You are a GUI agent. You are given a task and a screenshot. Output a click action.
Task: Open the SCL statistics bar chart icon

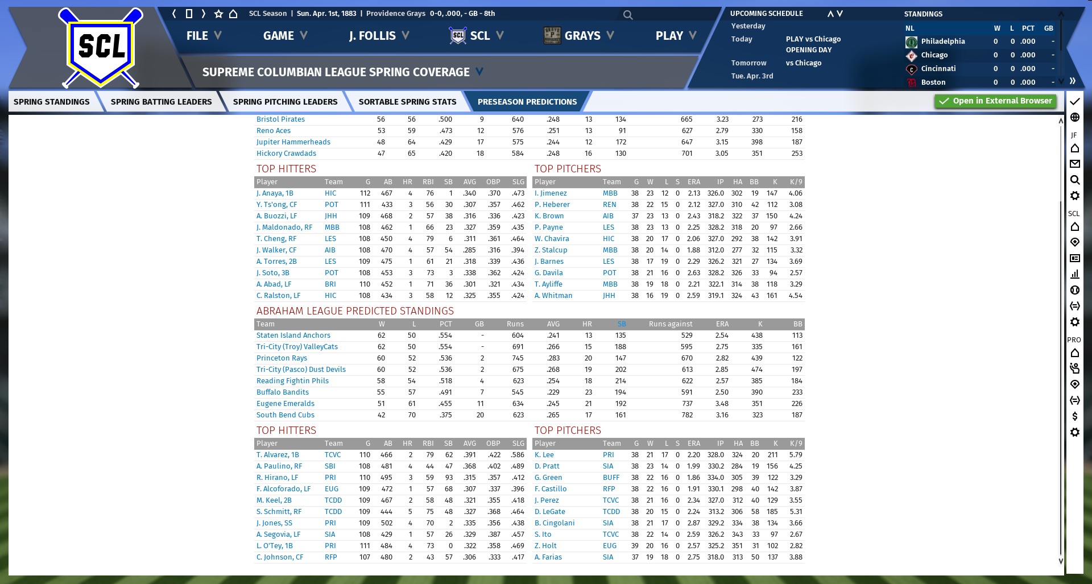1074,274
